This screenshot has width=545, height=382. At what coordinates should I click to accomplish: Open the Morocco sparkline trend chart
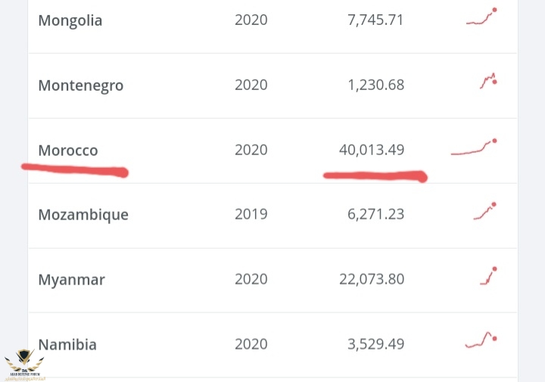pos(474,148)
